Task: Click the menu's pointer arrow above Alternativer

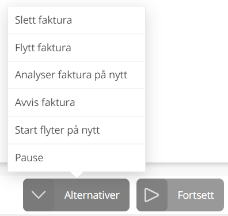Action: point(77,175)
